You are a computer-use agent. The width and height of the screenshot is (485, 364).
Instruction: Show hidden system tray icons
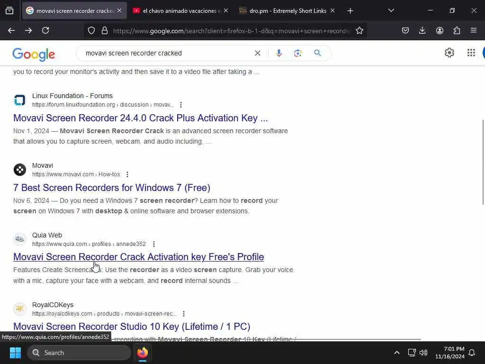pyautogui.click(x=397, y=353)
